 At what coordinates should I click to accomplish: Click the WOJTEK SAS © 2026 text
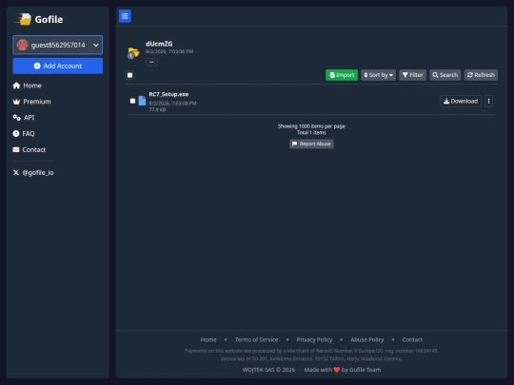[x=268, y=370]
